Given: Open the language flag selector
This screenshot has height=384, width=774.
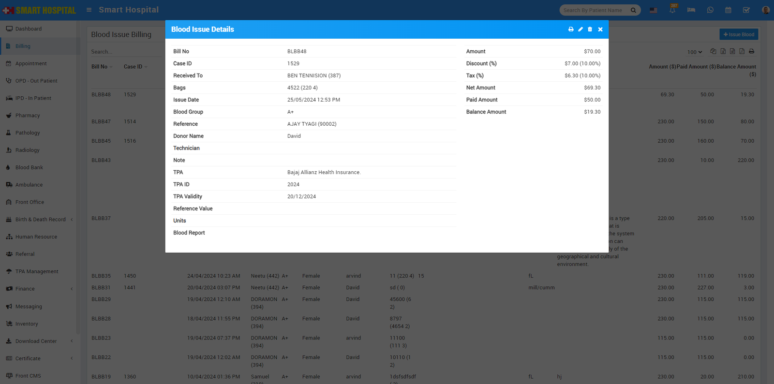Looking at the screenshot, I should [654, 10].
